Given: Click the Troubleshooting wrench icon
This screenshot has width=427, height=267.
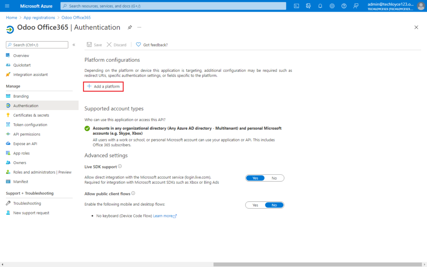Looking at the screenshot, I should (8, 203).
